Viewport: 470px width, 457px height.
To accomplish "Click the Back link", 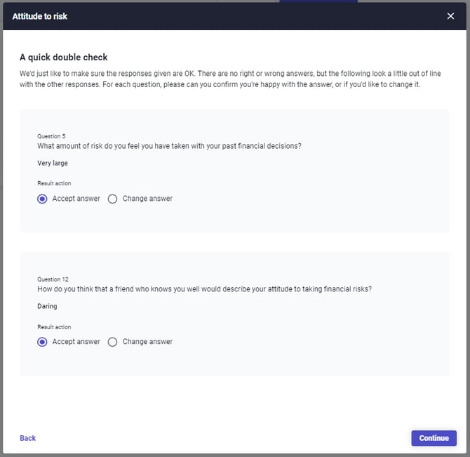I will pyautogui.click(x=28, y=438).
